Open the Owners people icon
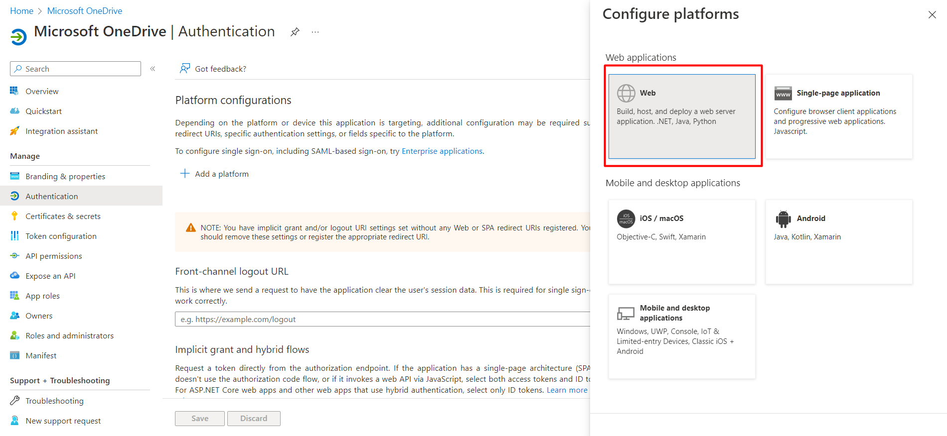The height and width of the screenshot is (436, 947). 14,316
